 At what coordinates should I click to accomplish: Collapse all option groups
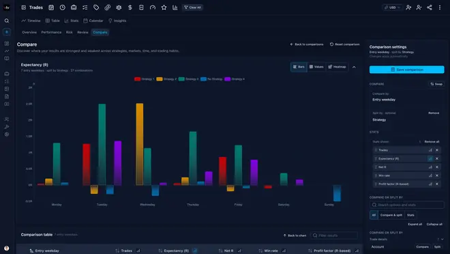434,224
